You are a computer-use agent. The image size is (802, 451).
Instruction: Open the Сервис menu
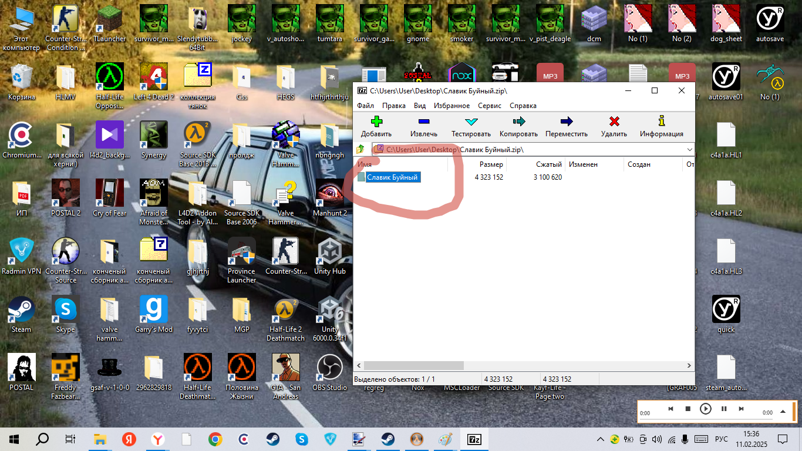coord(490,106)
